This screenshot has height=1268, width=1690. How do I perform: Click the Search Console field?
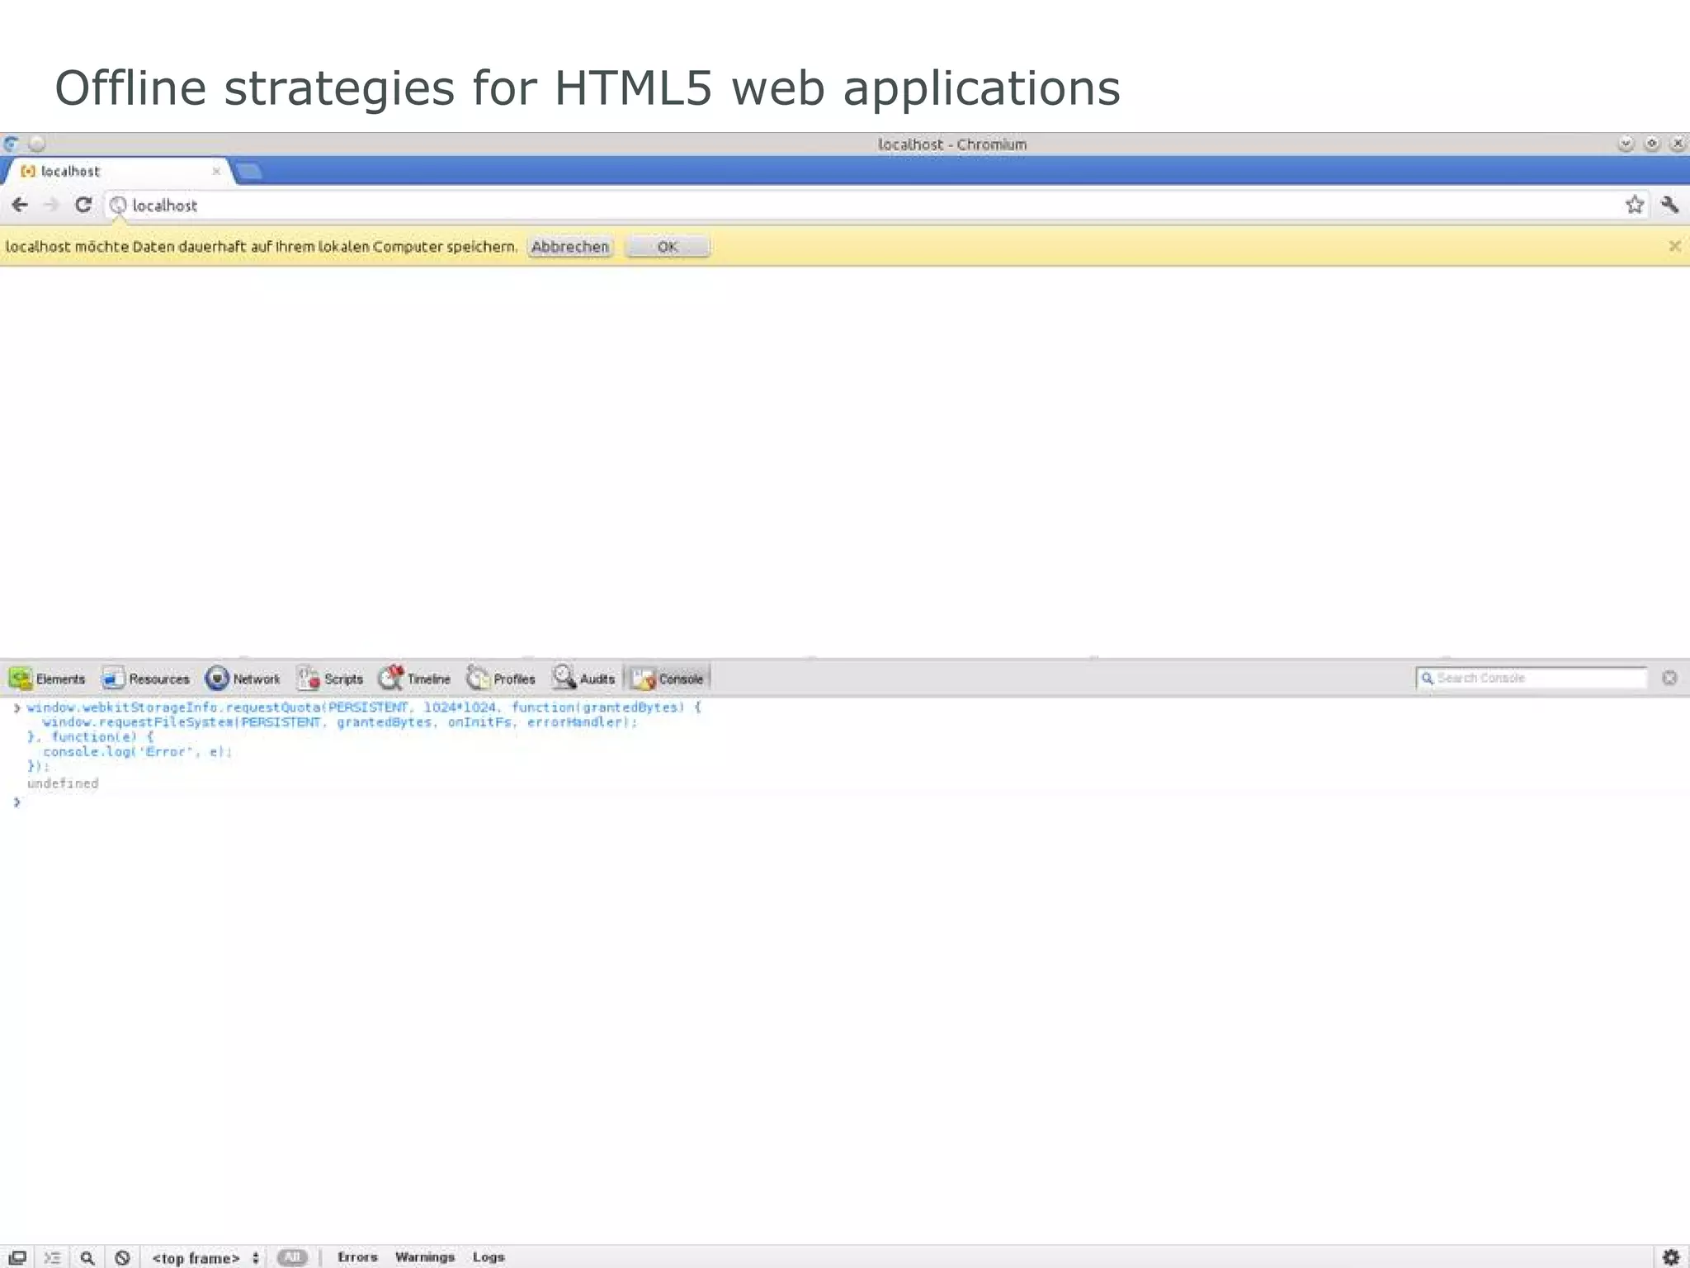pos(1532,678)
